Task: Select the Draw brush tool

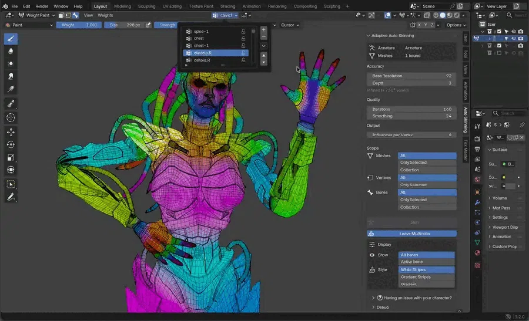Action: click(x=11, y=39)
